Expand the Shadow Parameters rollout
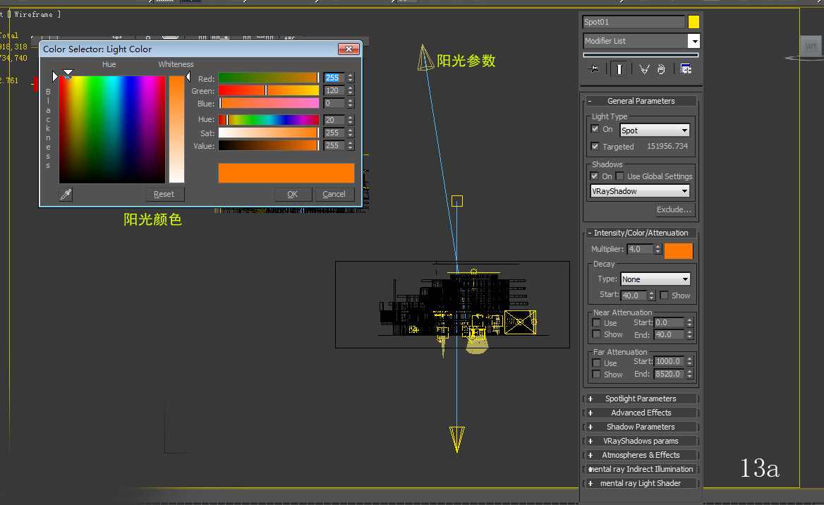 point(641,427)
